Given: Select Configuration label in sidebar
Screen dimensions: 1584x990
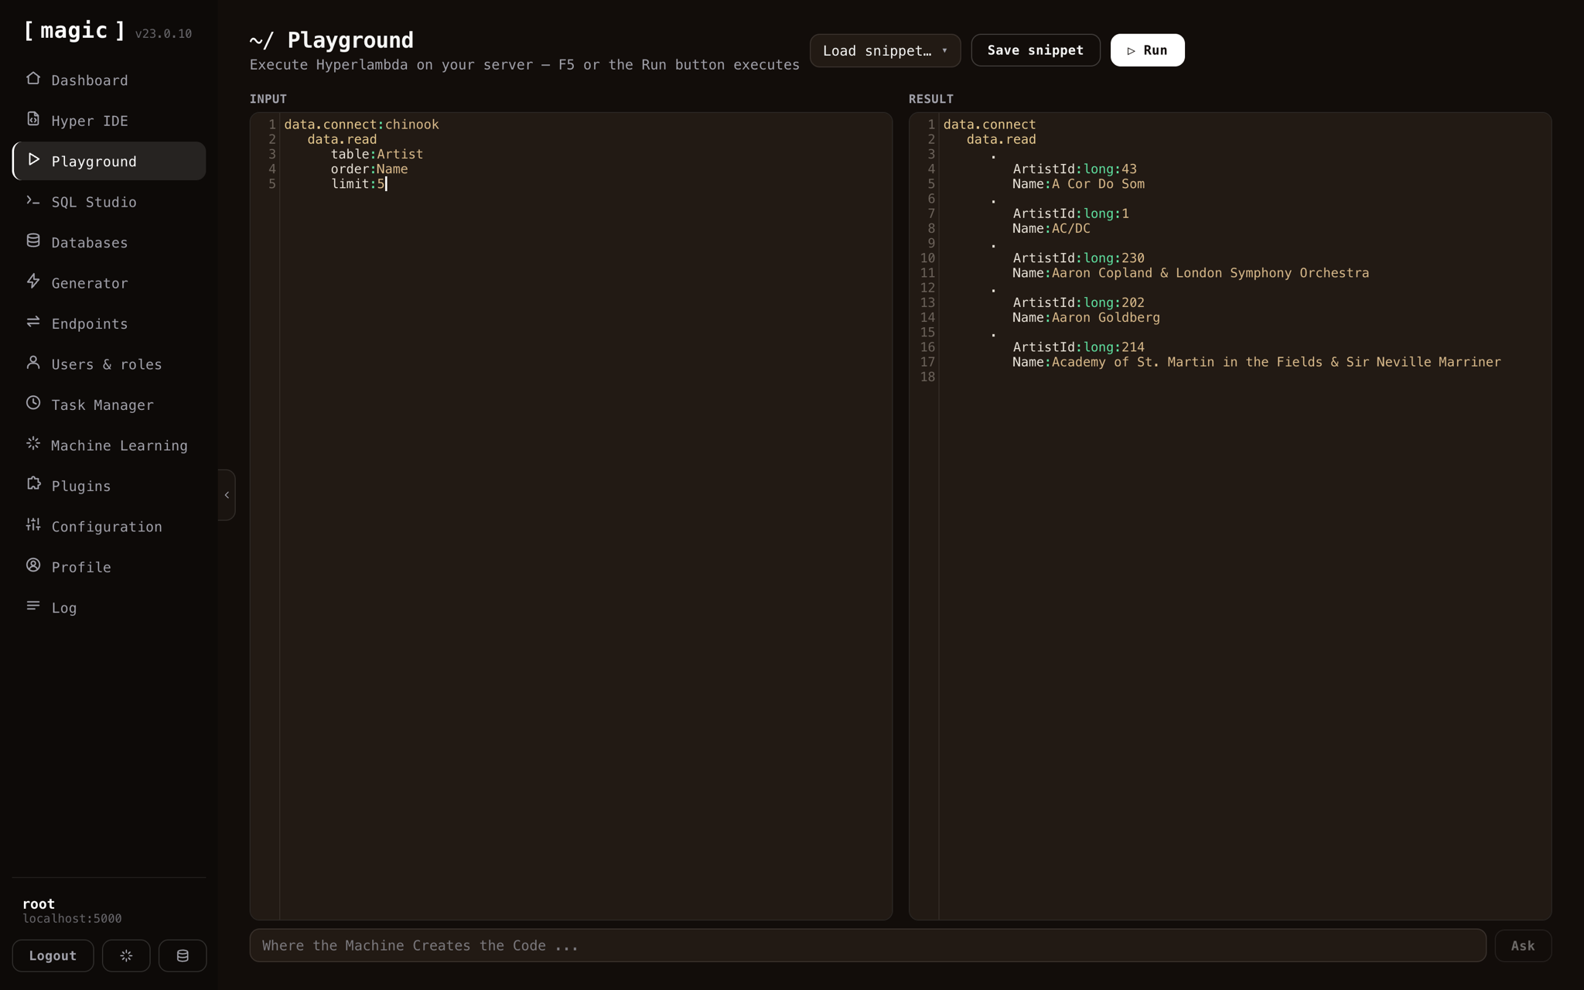Looking at the screenshot, I should coord(107,527).
